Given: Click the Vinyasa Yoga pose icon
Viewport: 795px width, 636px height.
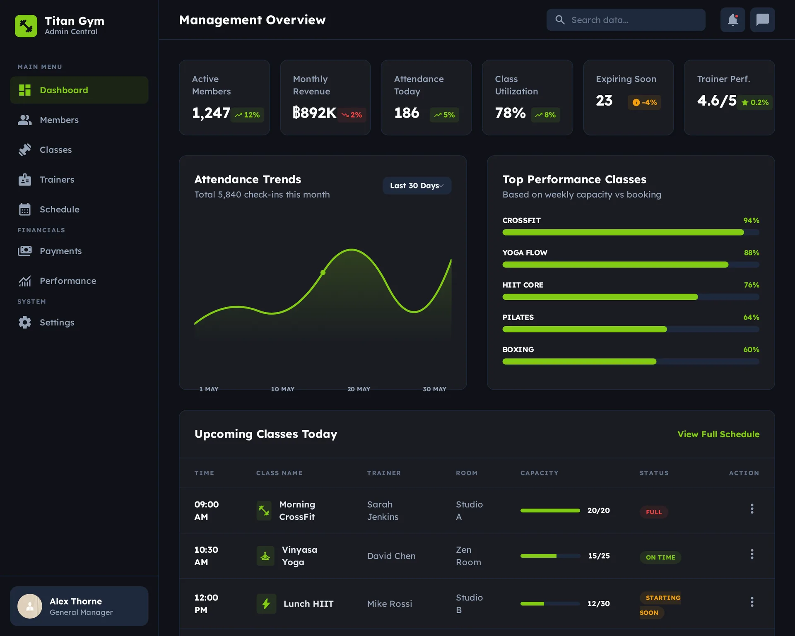Looking at the screenshot, I should (x=265, y=556).
